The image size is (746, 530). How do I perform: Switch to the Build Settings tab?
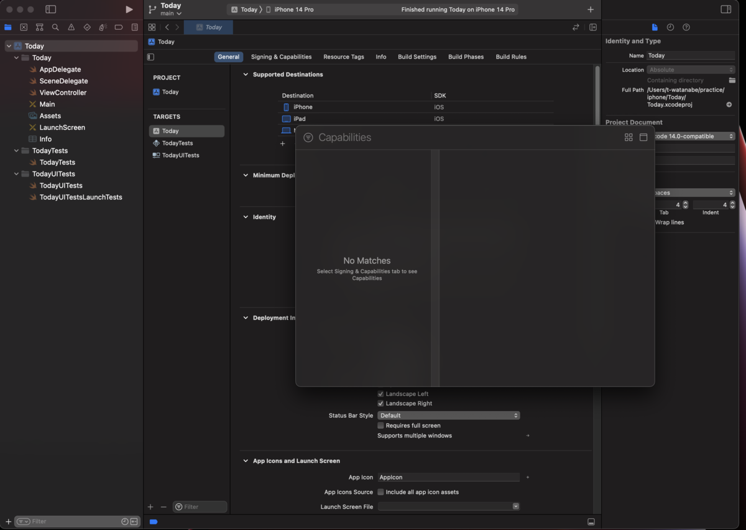[x=417, y=57]
